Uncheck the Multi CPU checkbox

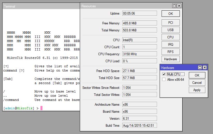164,74
